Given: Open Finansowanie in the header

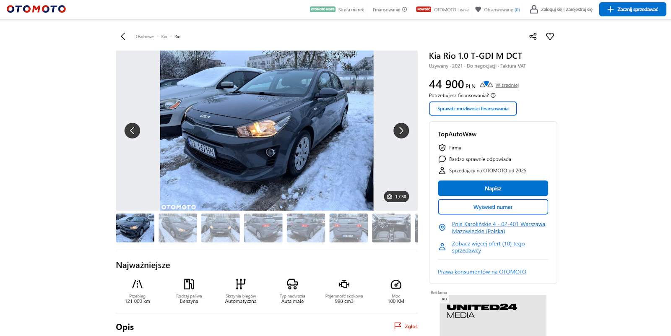Looking at the screenshot, I should point(387,10).
